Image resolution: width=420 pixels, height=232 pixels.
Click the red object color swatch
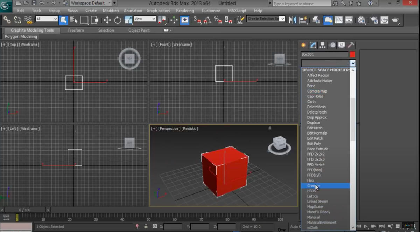[x=352, y=54]
